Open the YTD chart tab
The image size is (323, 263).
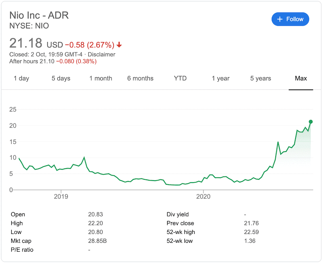pyautogui.click(x=180, y=78)
